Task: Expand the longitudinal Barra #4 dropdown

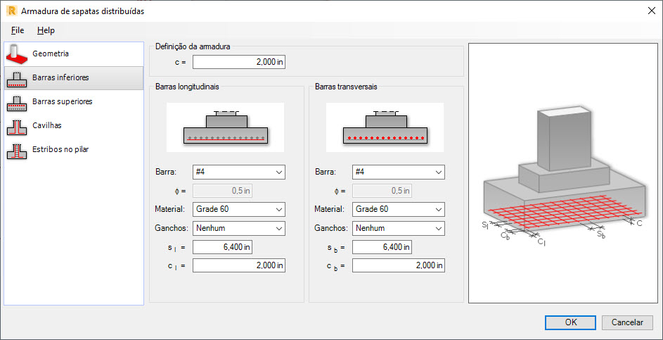Action: pos(239,172)
